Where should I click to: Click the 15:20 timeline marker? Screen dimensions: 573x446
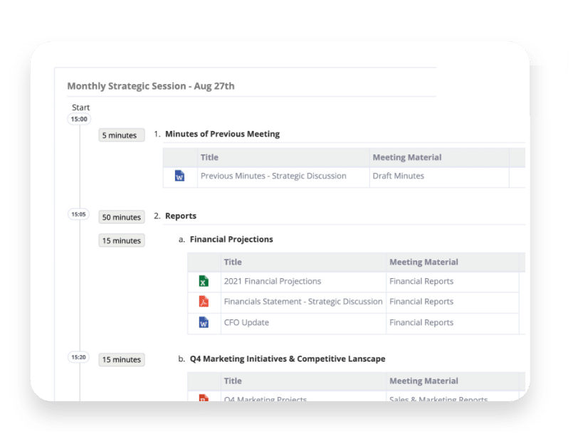pyautogui.click(x=78, y=357)
